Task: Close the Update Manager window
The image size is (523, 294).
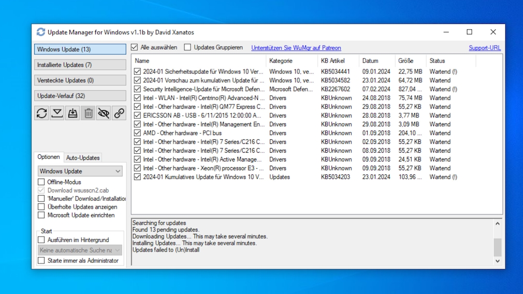Action: coord(493,32)
